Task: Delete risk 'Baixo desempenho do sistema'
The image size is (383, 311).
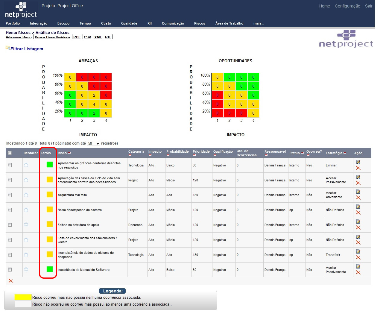Action: [x=358, y=213]
